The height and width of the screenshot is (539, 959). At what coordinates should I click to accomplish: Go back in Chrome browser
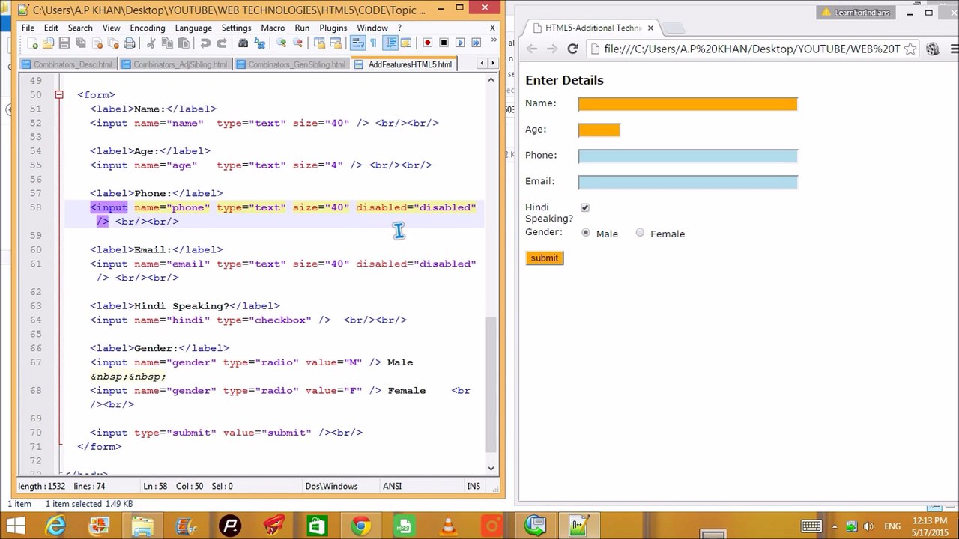(532, 49)
